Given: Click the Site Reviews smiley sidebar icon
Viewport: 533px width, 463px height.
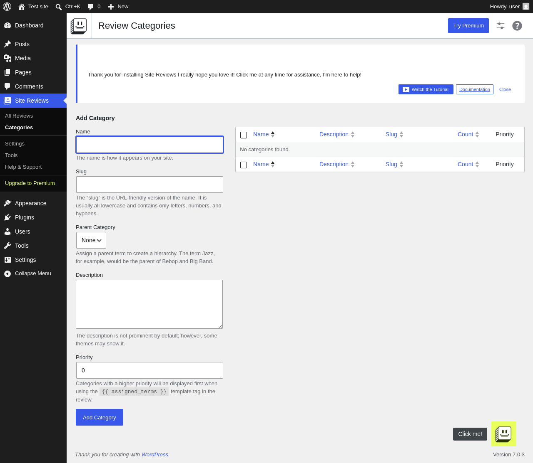Looking at the screenshot, I should coord(7,101).
